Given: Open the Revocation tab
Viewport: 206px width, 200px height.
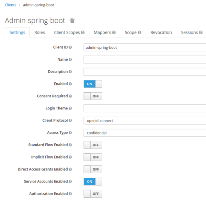Looking at the screenshot, I should click(x=161, y=33).
